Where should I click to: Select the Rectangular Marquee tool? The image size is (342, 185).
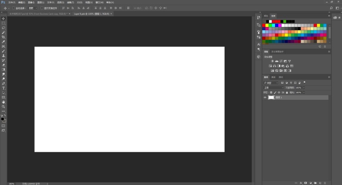(x=3, y=23)
